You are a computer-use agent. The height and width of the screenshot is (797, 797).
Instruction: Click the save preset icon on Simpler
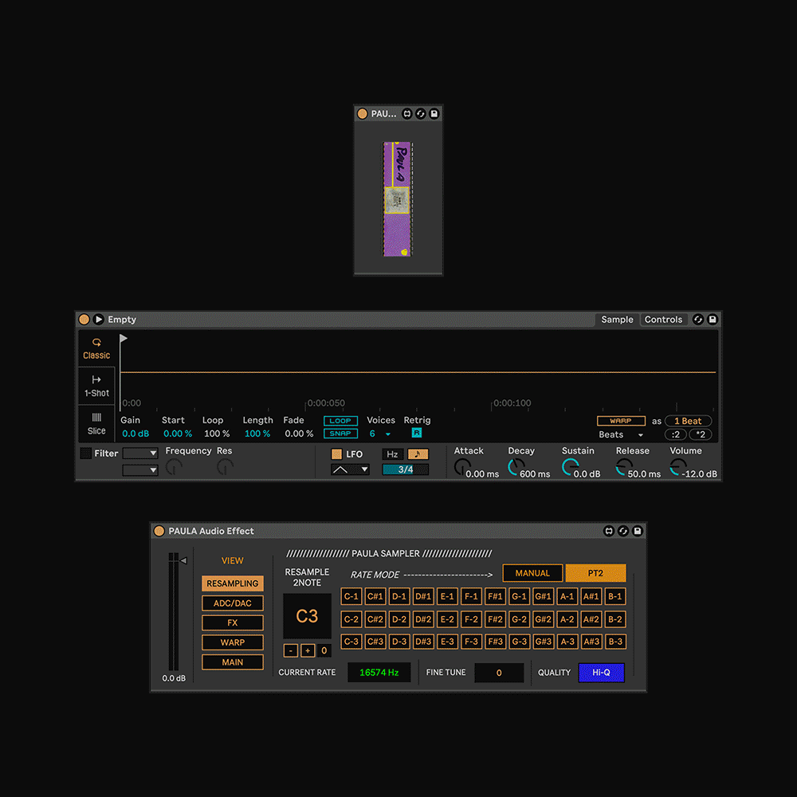click(713, 320)
